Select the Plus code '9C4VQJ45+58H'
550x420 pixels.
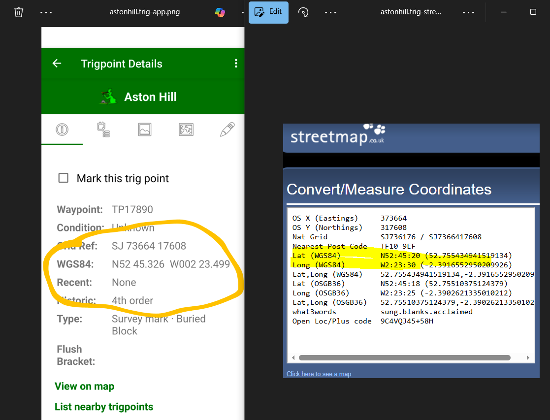point(407,321)
